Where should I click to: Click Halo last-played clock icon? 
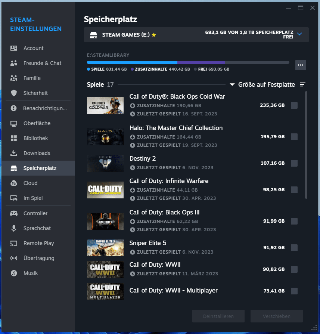(133, 145)
